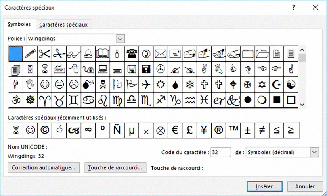Select the scissors symbol in the grid
This screenshot has height=196, width=327.
click(44, 54)
